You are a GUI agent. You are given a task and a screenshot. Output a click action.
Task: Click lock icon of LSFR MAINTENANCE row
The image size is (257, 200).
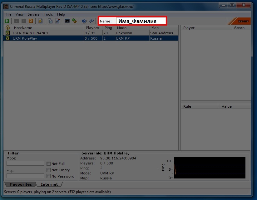[x=7, y=33]
